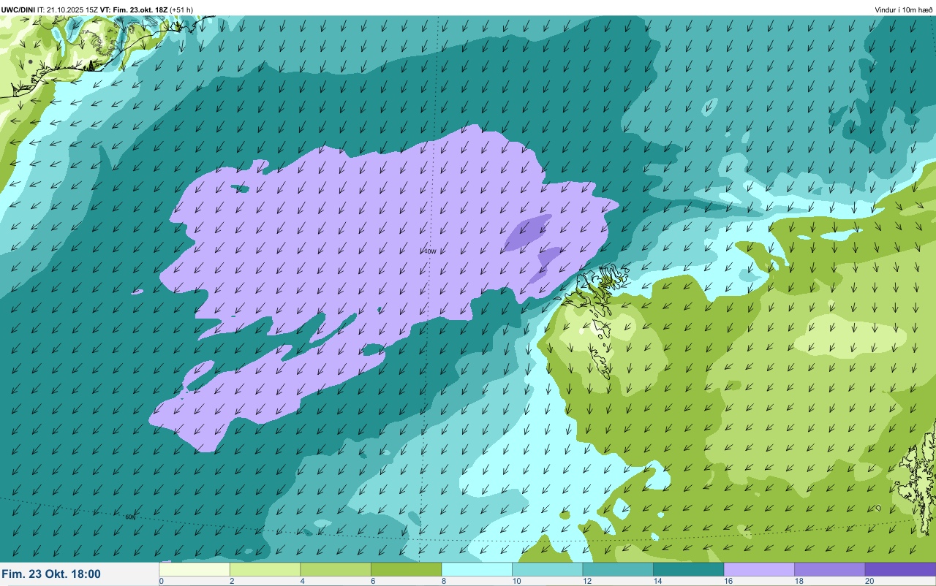Viewport: 936px width, 586px height.
Task: Click the legend tick value '4'
Action: click(302, 582)
